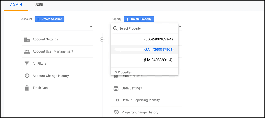Expand the Account selector dropdown arrow
The image size is (265, 118).
click(x=91, y=27)
